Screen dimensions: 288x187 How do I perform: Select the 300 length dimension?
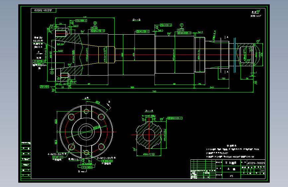point(132,87)
